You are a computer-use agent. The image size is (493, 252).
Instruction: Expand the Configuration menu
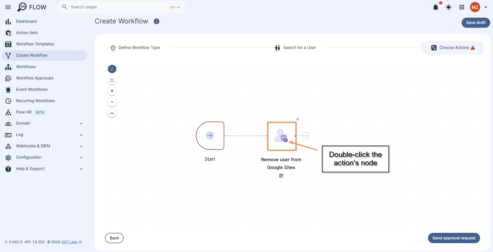click(45, 157)
